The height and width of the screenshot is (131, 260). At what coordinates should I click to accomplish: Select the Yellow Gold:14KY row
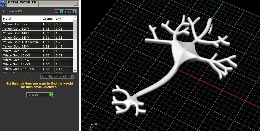click(37, 33)
